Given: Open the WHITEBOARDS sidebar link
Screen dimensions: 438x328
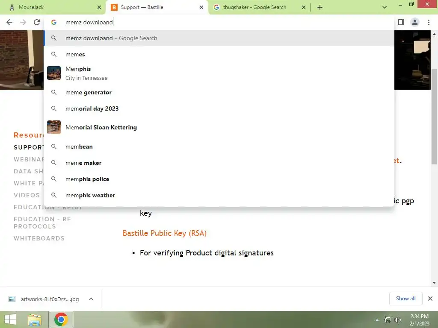Looking at the screenshot, I should click(x=39, y=238).
